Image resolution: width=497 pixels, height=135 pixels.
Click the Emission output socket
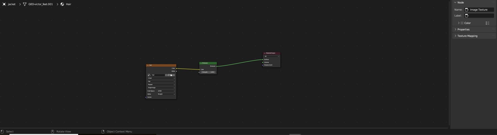tap(217, 66)
